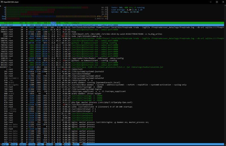Click the terminal scrollbar down arrow
Viewport: 226px width, 146px height.
[x=225, y=145]
